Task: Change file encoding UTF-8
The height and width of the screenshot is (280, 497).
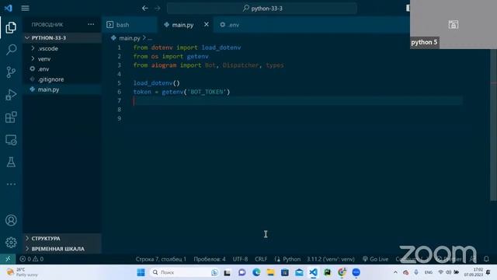Action: coord(240,259)
